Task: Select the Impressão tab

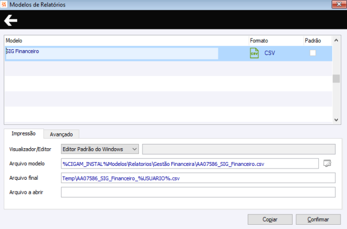Action: click(x=23, y=133)
